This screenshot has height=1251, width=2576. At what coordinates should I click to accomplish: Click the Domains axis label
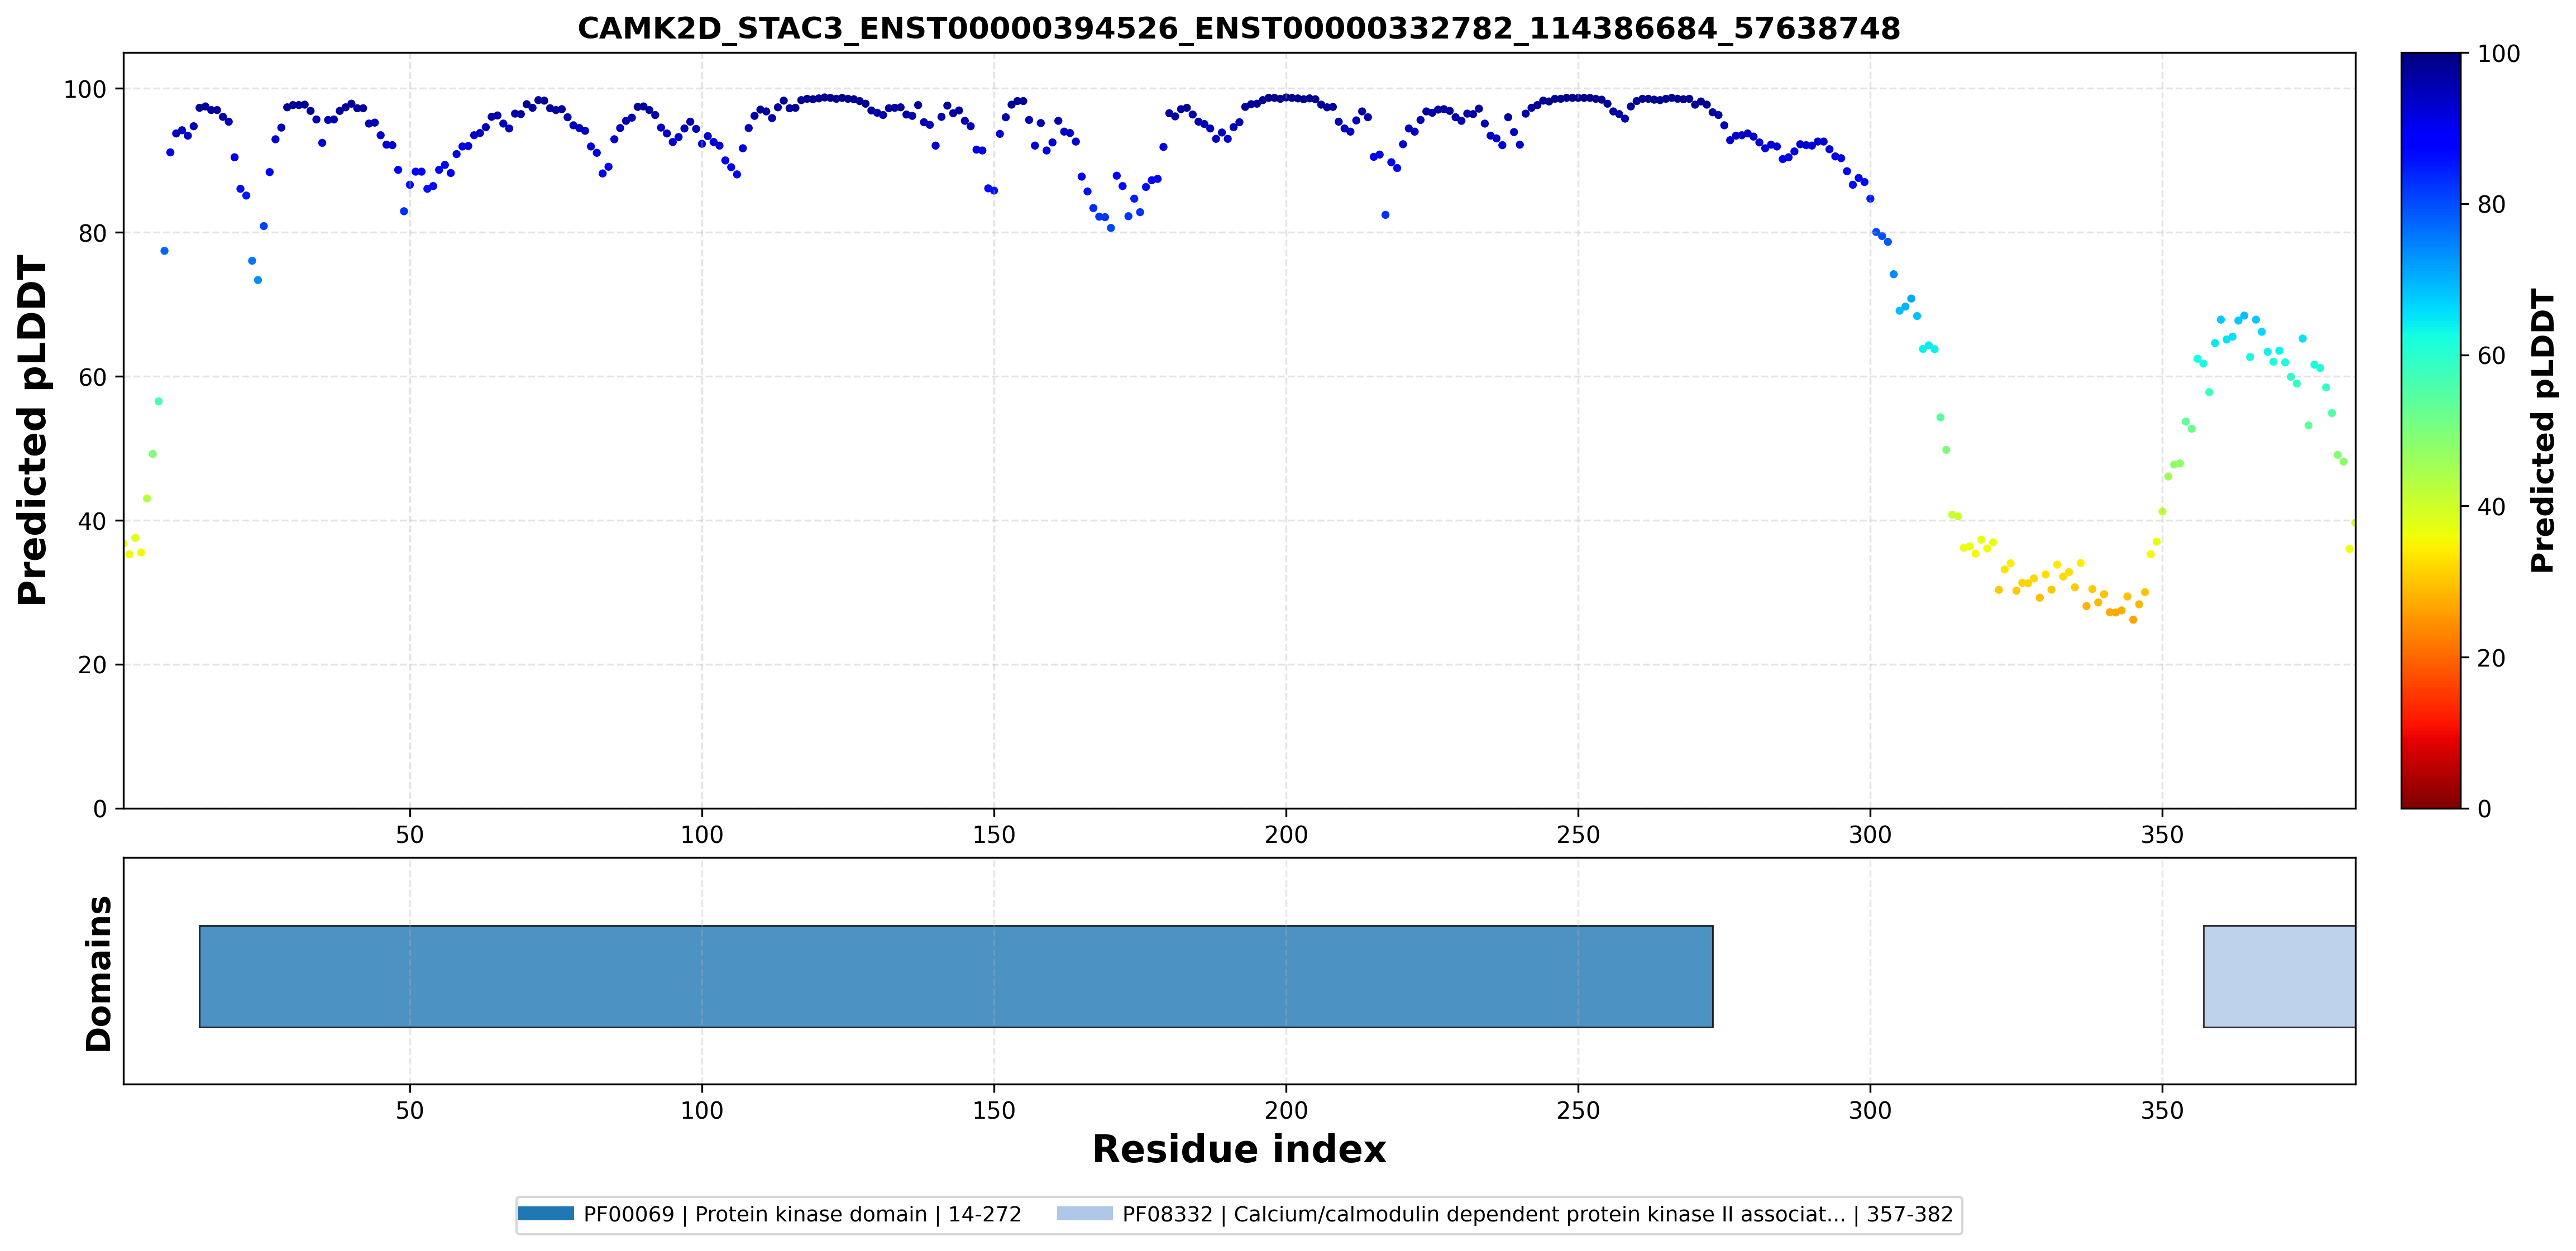point(99,974)
